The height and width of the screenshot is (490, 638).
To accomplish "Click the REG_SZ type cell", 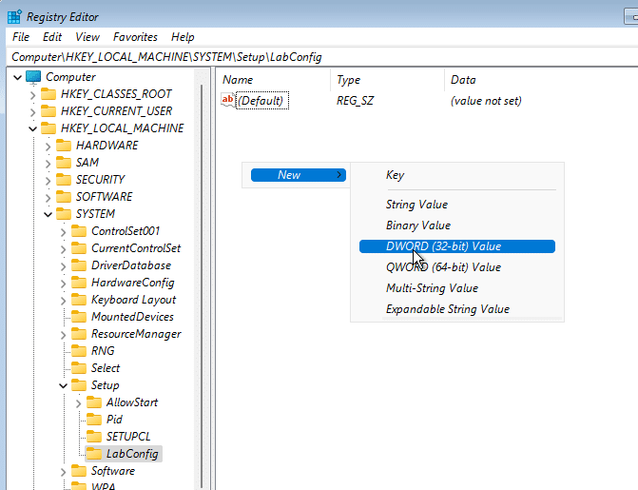I will coord(355,101).
